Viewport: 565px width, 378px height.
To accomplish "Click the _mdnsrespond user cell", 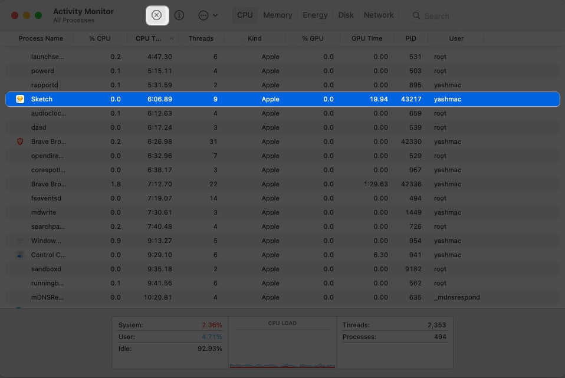I will [457, 297].
